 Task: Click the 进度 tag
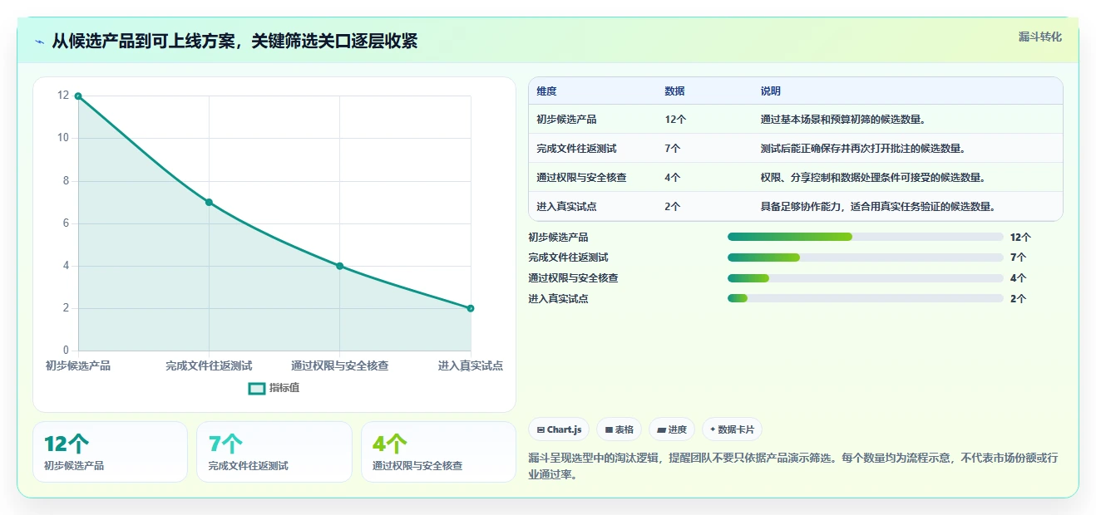coord(671,429)
